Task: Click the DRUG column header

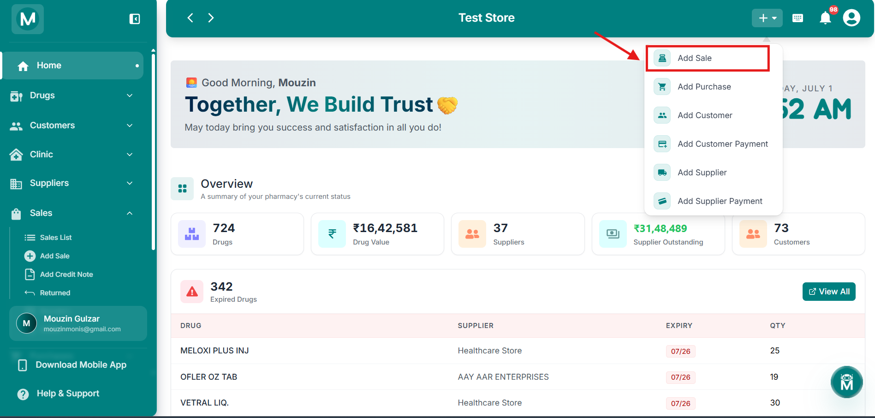Action: pyautogui.click(x=190, y=326)
